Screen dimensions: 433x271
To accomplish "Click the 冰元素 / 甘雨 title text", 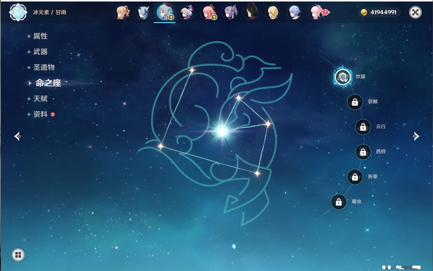I will coord(50,12).
